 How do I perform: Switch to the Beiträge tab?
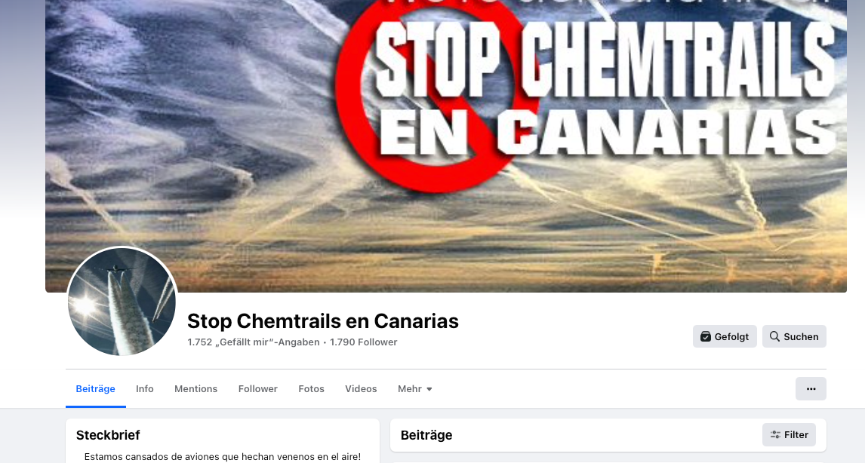pos(95,388)
